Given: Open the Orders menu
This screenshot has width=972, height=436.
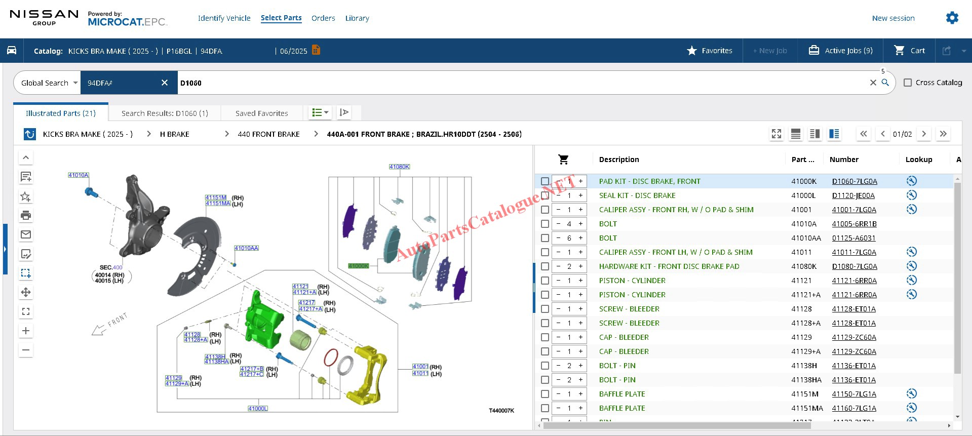Looking at the screenshot, I should pos(323,18).
